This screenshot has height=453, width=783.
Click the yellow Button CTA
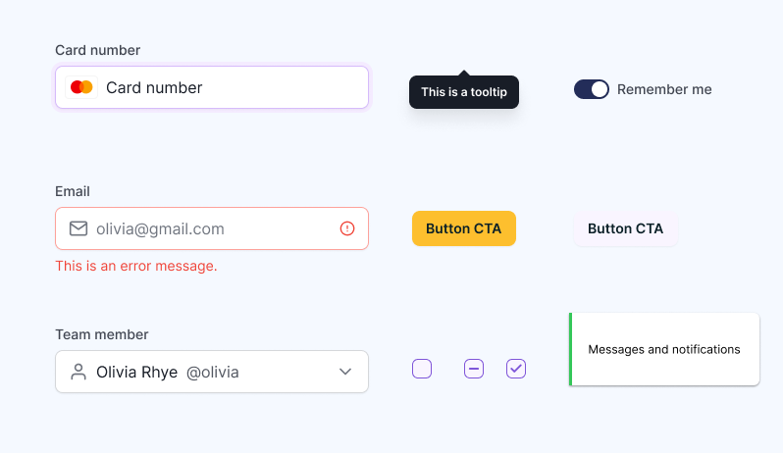tap(463, 228)
